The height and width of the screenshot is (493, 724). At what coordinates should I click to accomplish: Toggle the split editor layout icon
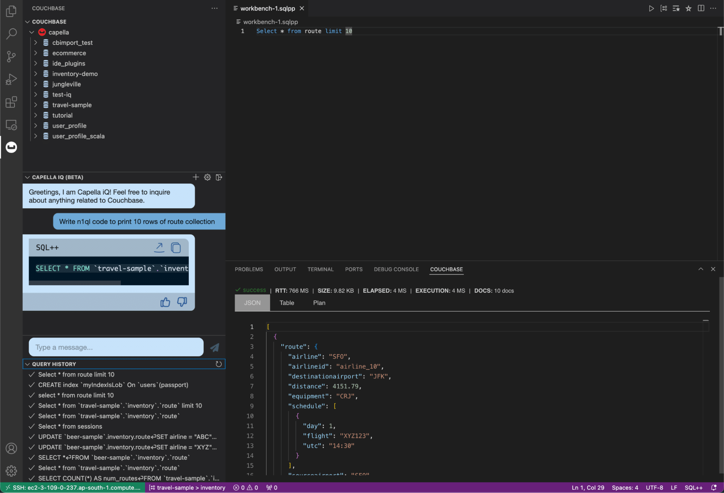(700, 8)
